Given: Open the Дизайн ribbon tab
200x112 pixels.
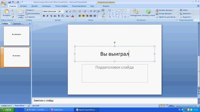Looking at the screenshot, I should [x=34, y=6].
